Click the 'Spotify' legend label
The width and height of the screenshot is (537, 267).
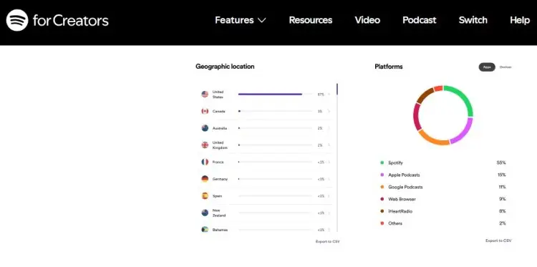coord(395,163)
